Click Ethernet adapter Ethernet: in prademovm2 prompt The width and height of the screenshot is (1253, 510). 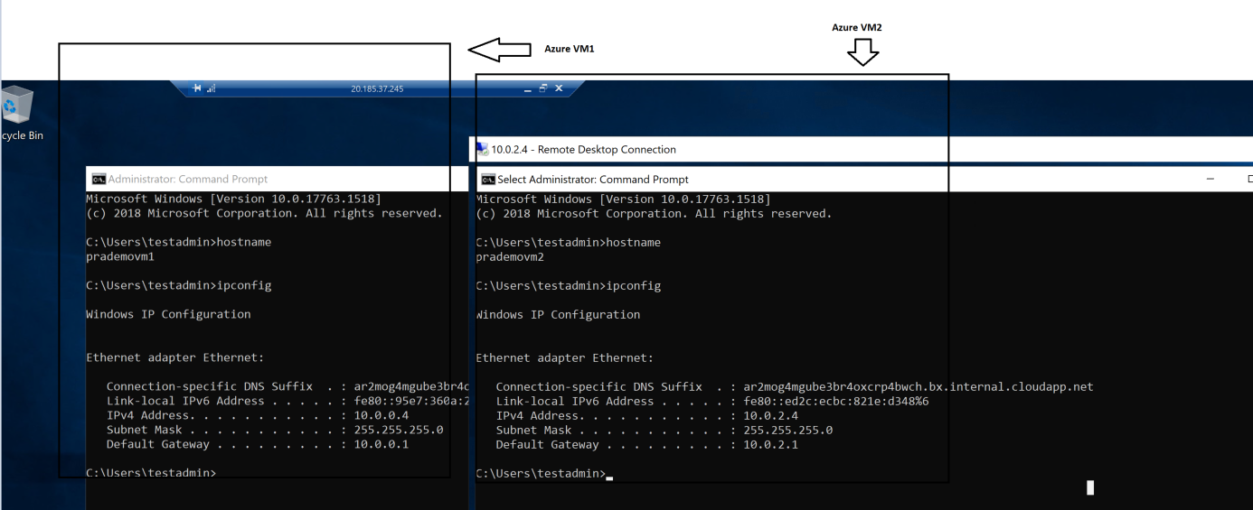point(564,357)
